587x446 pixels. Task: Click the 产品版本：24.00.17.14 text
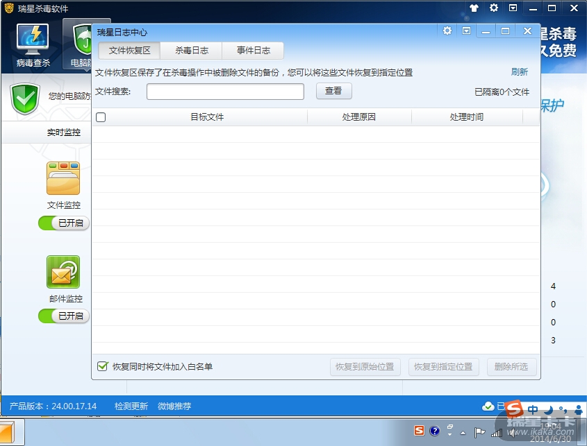53,406
